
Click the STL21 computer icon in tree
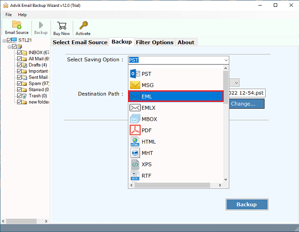14,40
